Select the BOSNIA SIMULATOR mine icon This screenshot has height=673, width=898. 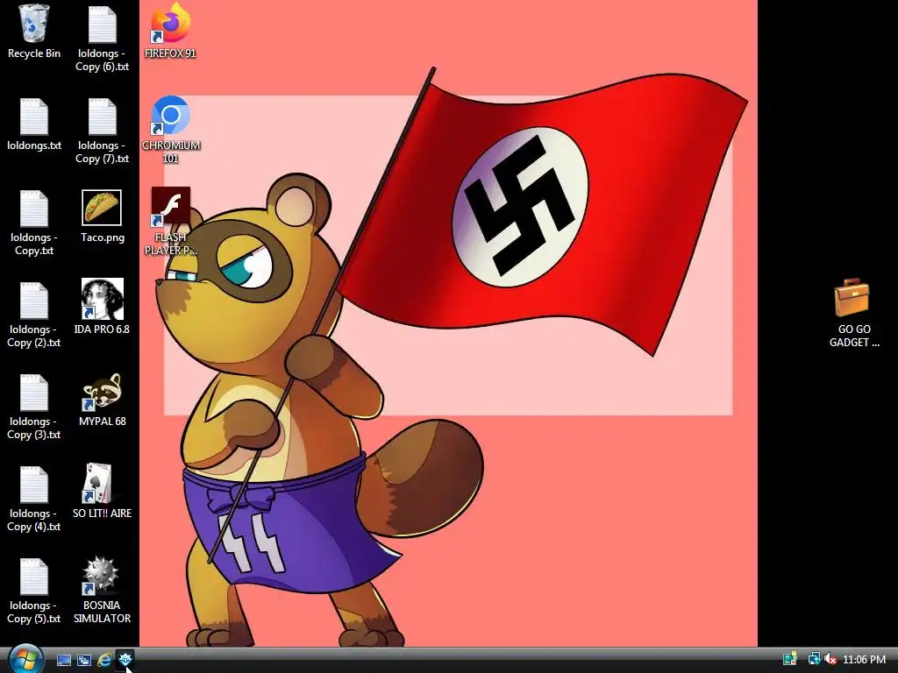pos(101,576)
